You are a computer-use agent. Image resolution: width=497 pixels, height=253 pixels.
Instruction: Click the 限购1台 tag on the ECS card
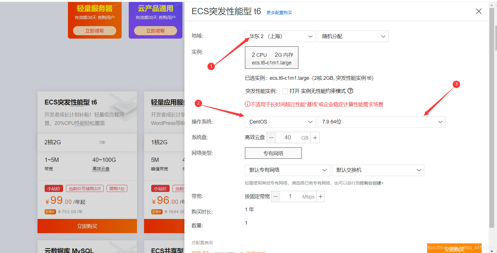pyautogui.click(x=117, y=189)
